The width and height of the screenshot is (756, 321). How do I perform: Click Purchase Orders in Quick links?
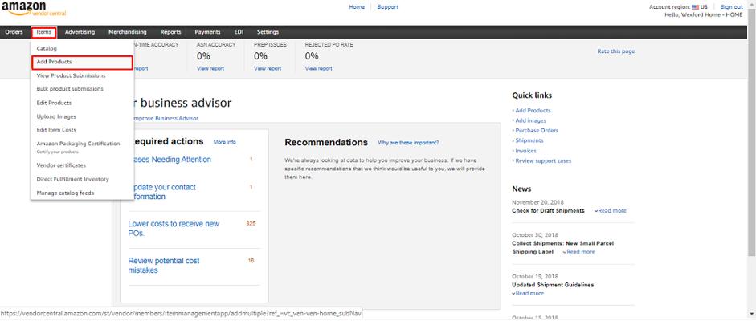point(537,130)
